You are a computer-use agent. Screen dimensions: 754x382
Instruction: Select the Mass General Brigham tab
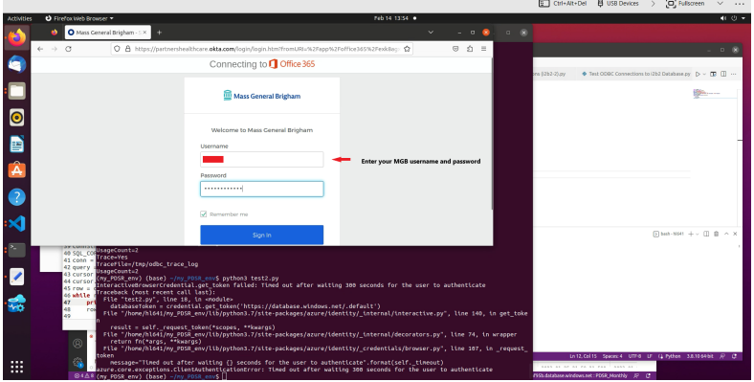(108, 33)
